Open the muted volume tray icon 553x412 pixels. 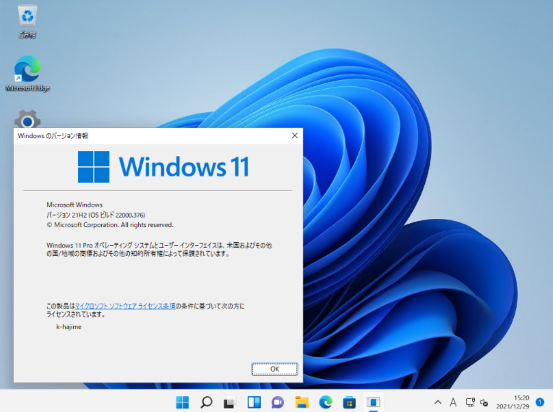click(484, 402)
